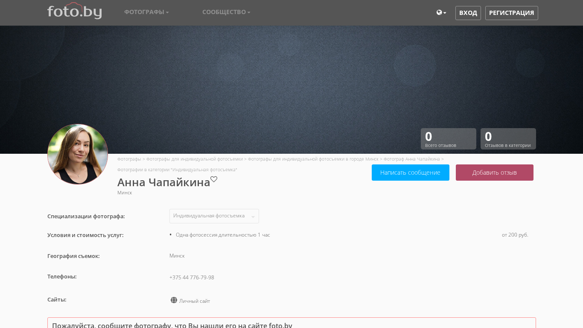The width and height of the screenshot is (583, 328).
Task: Click Добавить отзыв button
Action: coord(494,173)
